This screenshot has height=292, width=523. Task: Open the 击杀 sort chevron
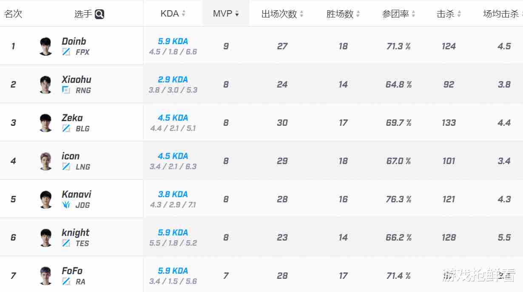click(x=459, y=13)
